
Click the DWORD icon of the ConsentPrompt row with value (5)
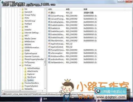point(49,16)
